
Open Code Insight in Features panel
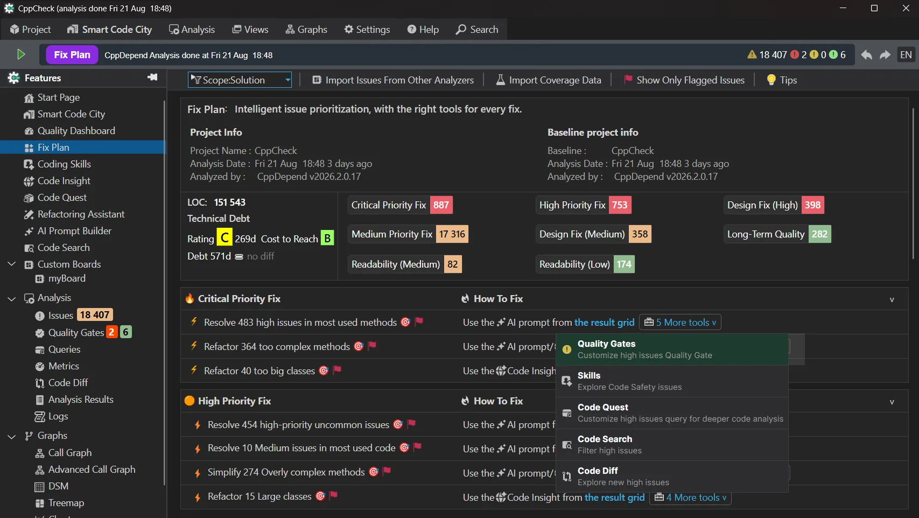[64, 180]
